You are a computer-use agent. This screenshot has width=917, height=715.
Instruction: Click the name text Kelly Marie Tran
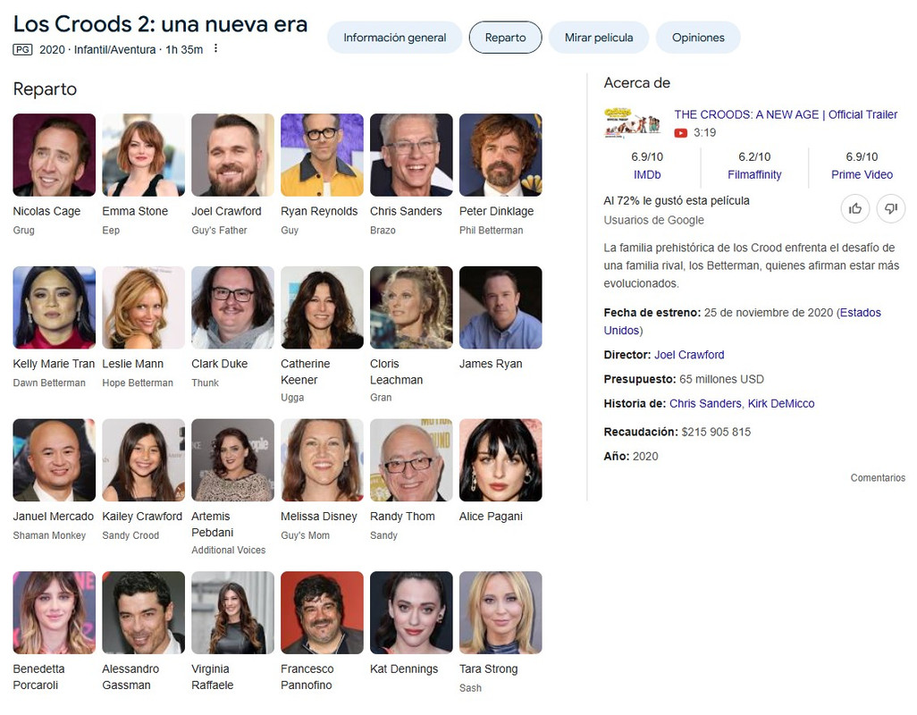(x=54, y=364)
